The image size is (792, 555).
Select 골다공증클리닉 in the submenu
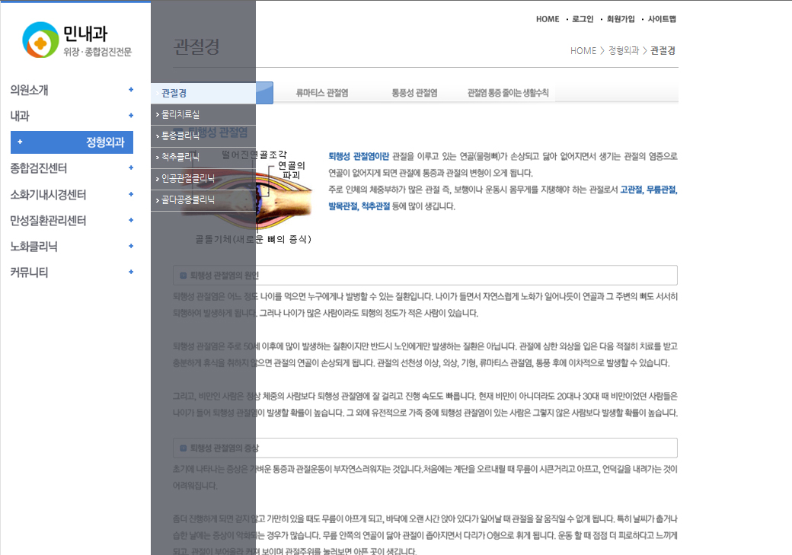pyautogui.click(x=188, y=200)
